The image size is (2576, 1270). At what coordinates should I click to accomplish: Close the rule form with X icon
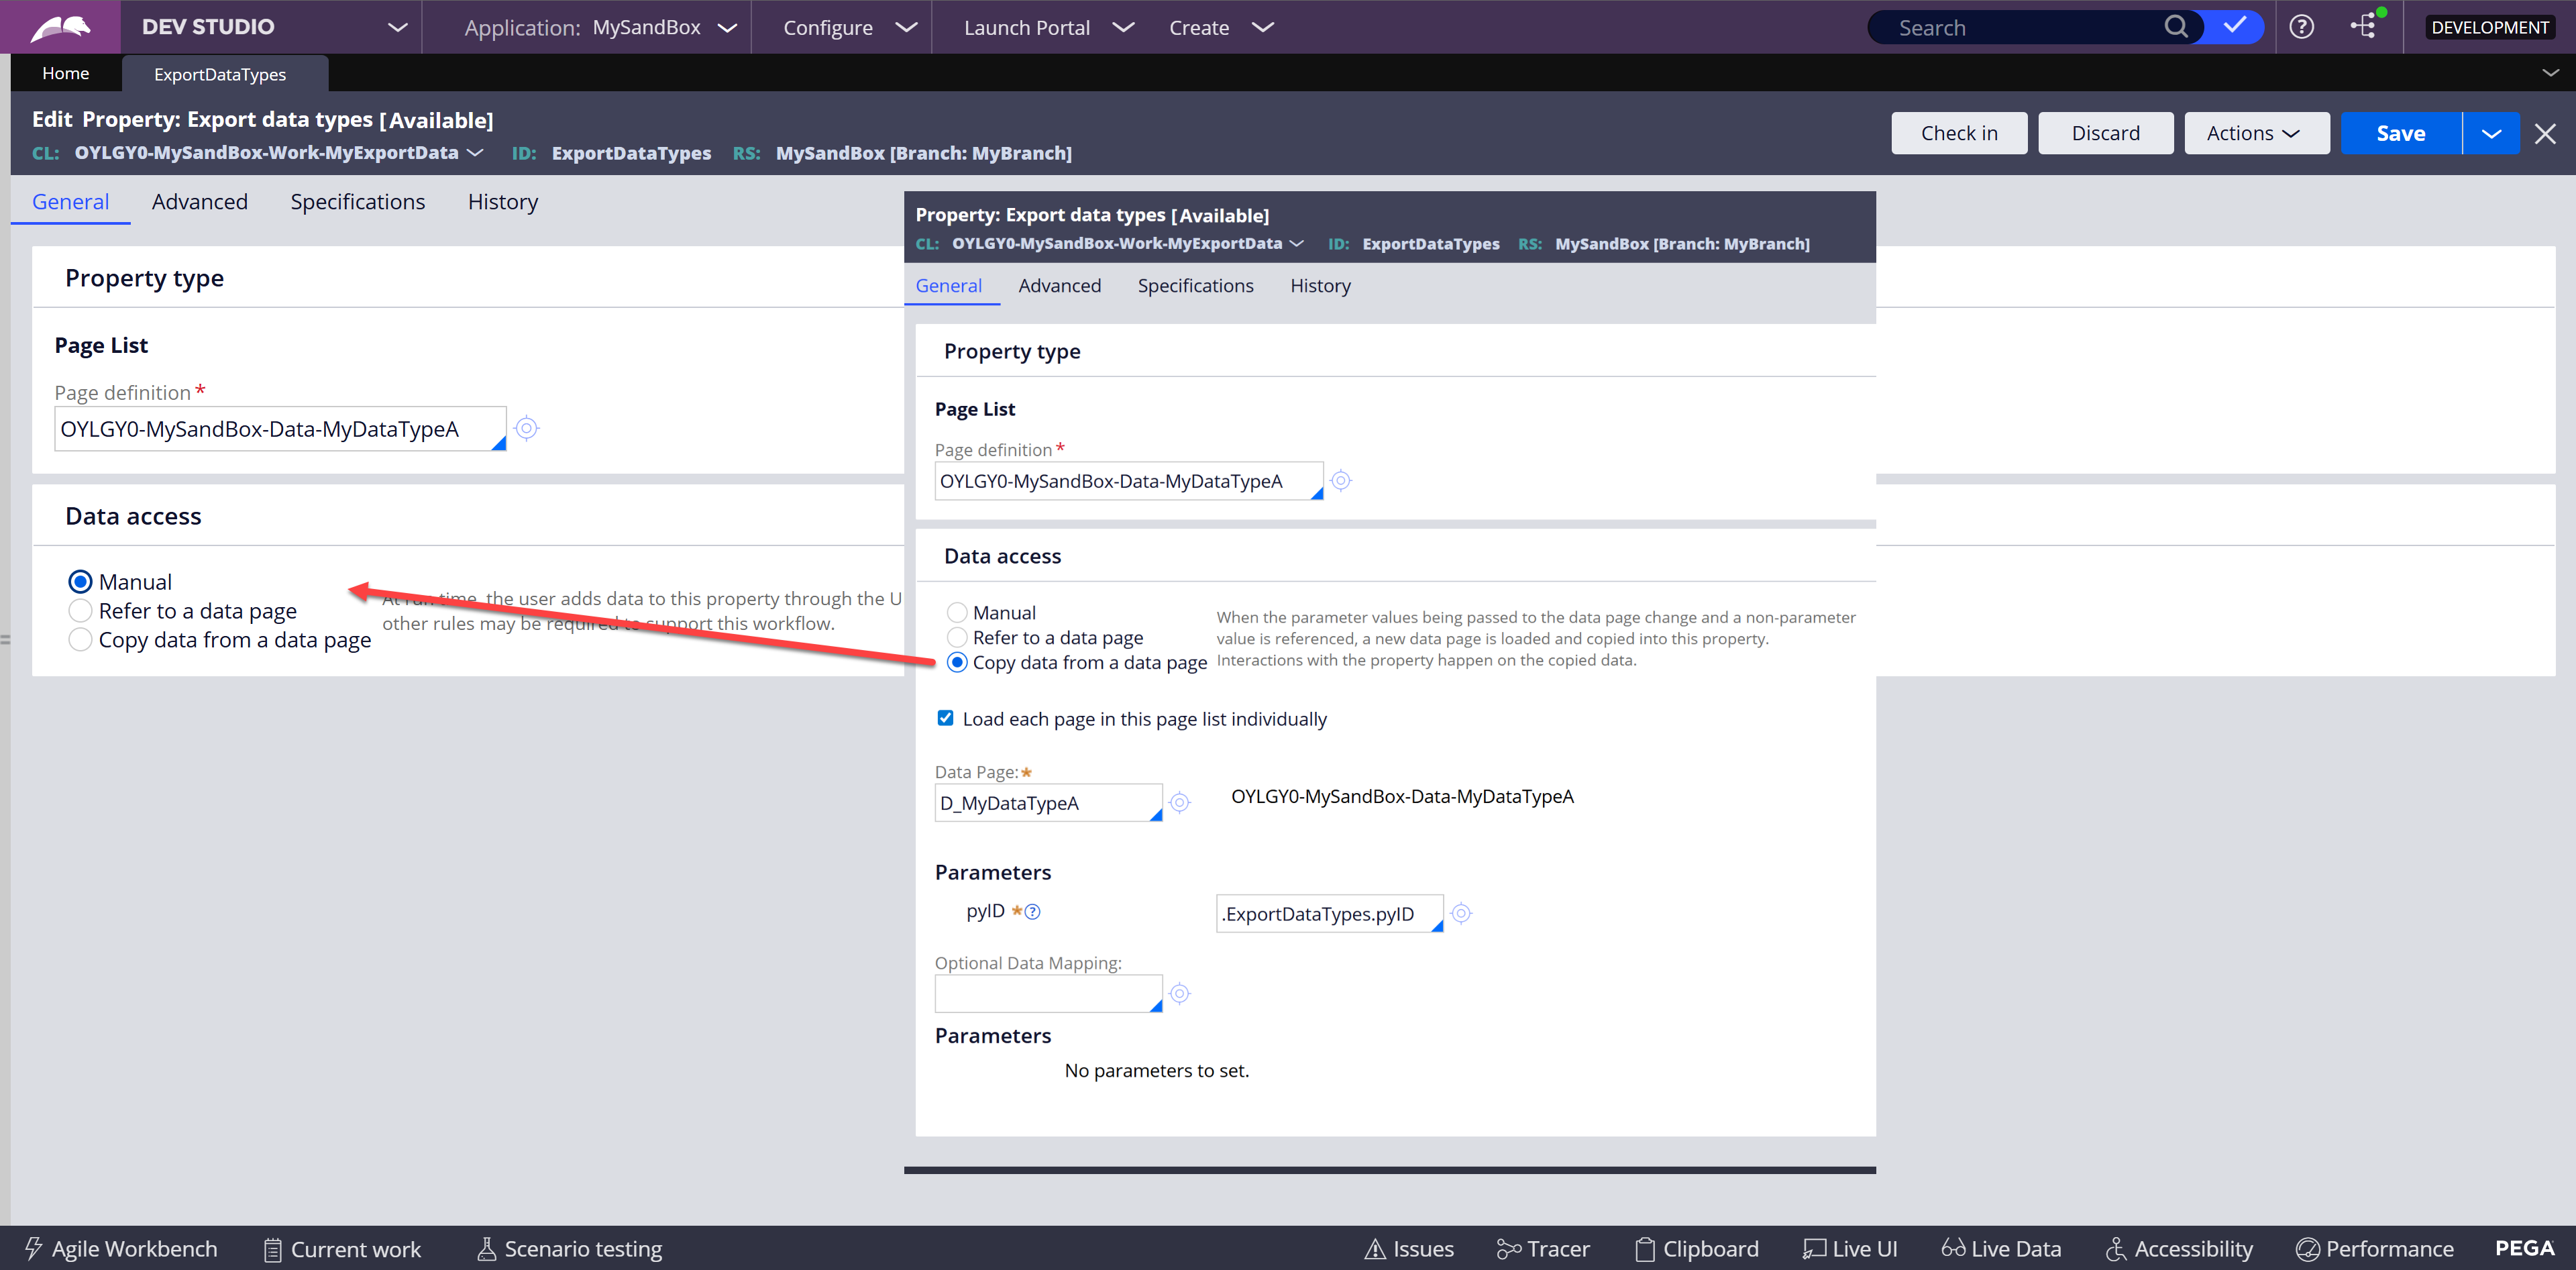(x=2545, y=134)
